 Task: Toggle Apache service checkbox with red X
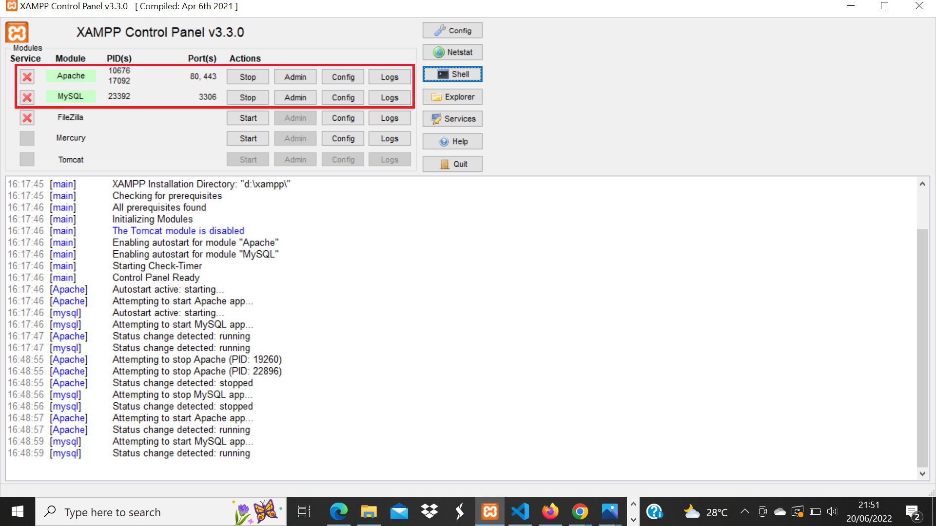[27, 77]
